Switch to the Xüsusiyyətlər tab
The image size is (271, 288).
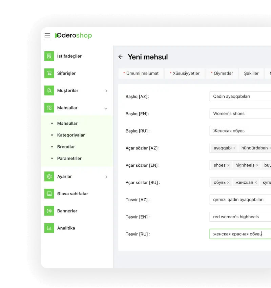[185, 74]
